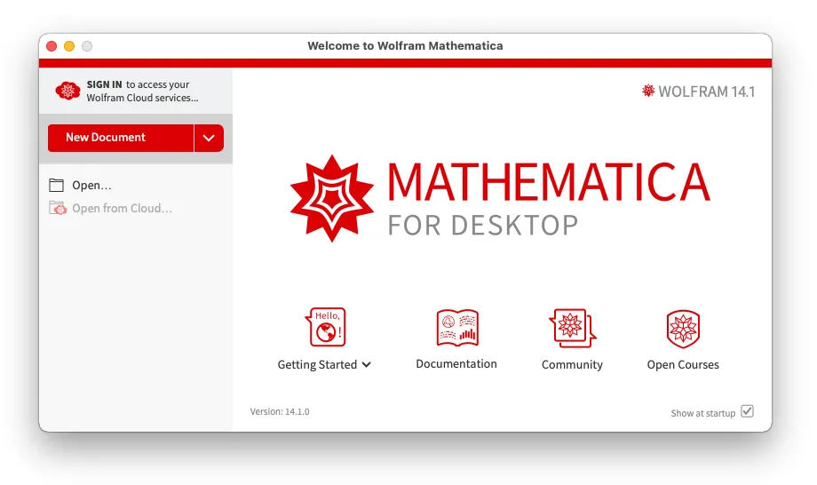Click the Wolfram 14.1 spikey logo

click(648, 91)
